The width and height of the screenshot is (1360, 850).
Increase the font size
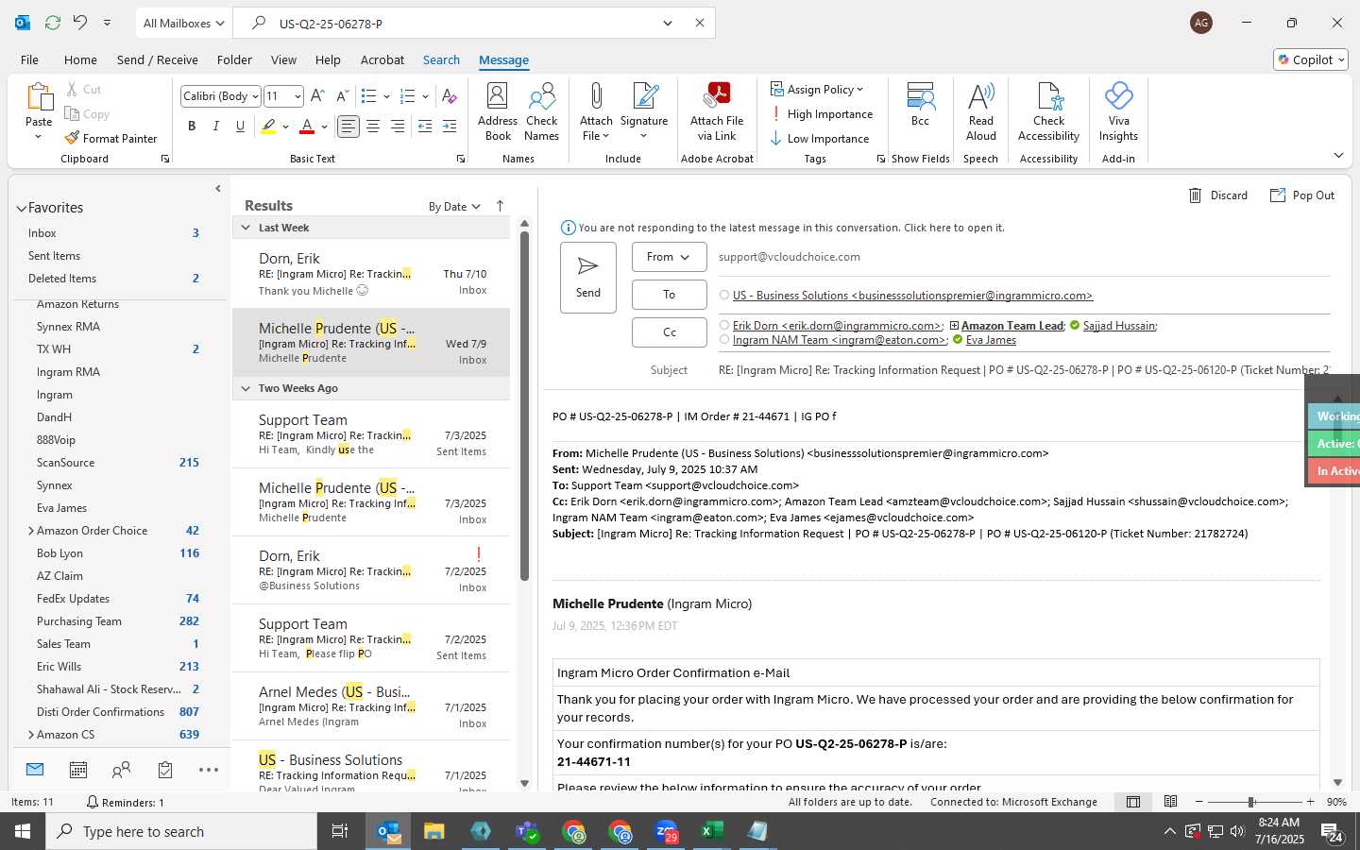coord(317,96)
